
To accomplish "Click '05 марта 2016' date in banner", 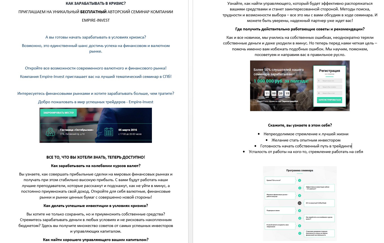I will pos(128,130).
